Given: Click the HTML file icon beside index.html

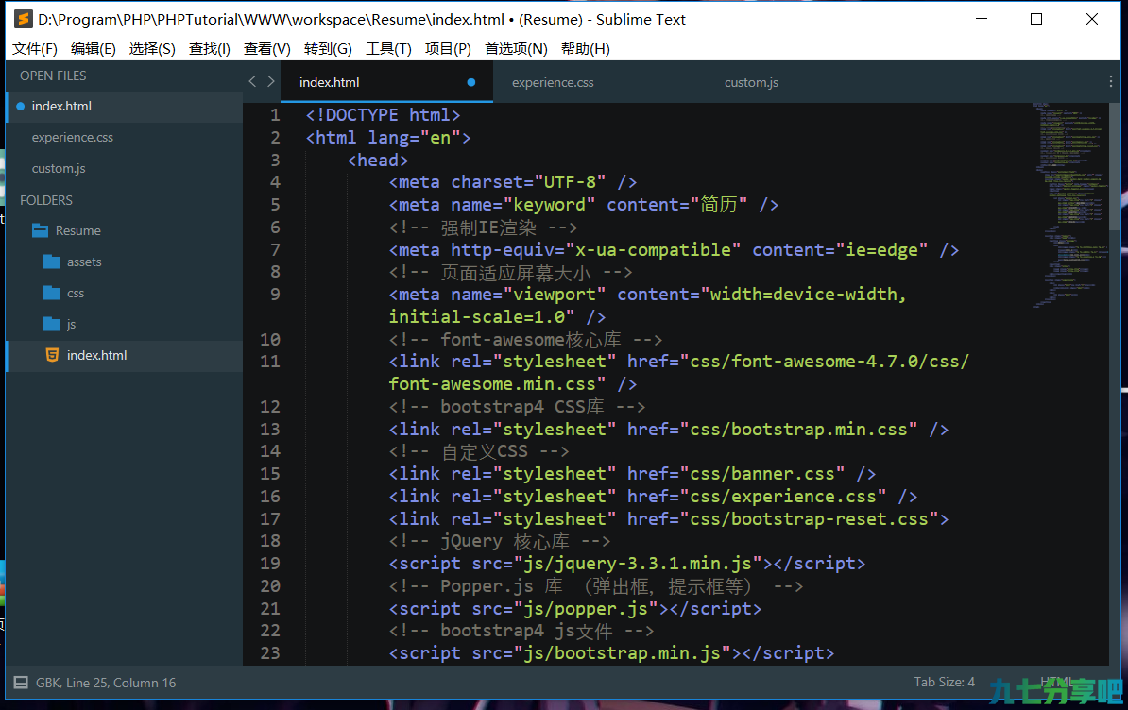Looking at the screenshot, I should click(x=52, y=355).
